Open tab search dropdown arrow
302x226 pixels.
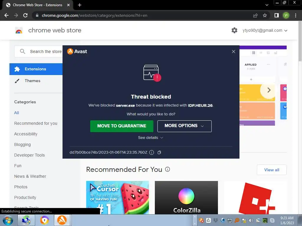(267, 5)
